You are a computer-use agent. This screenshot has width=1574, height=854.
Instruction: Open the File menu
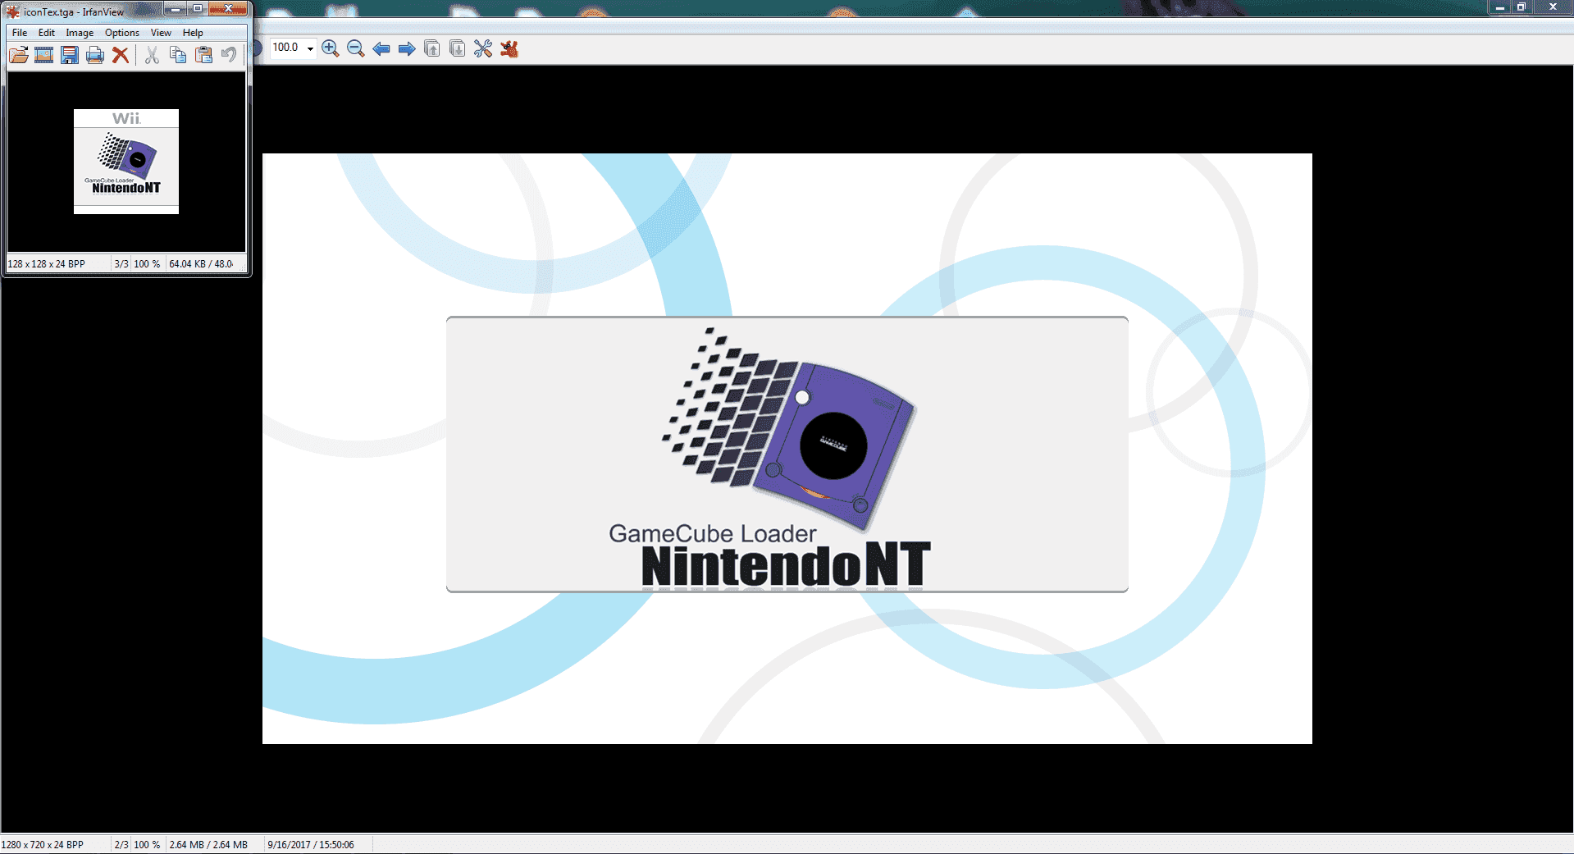(20, 33)
